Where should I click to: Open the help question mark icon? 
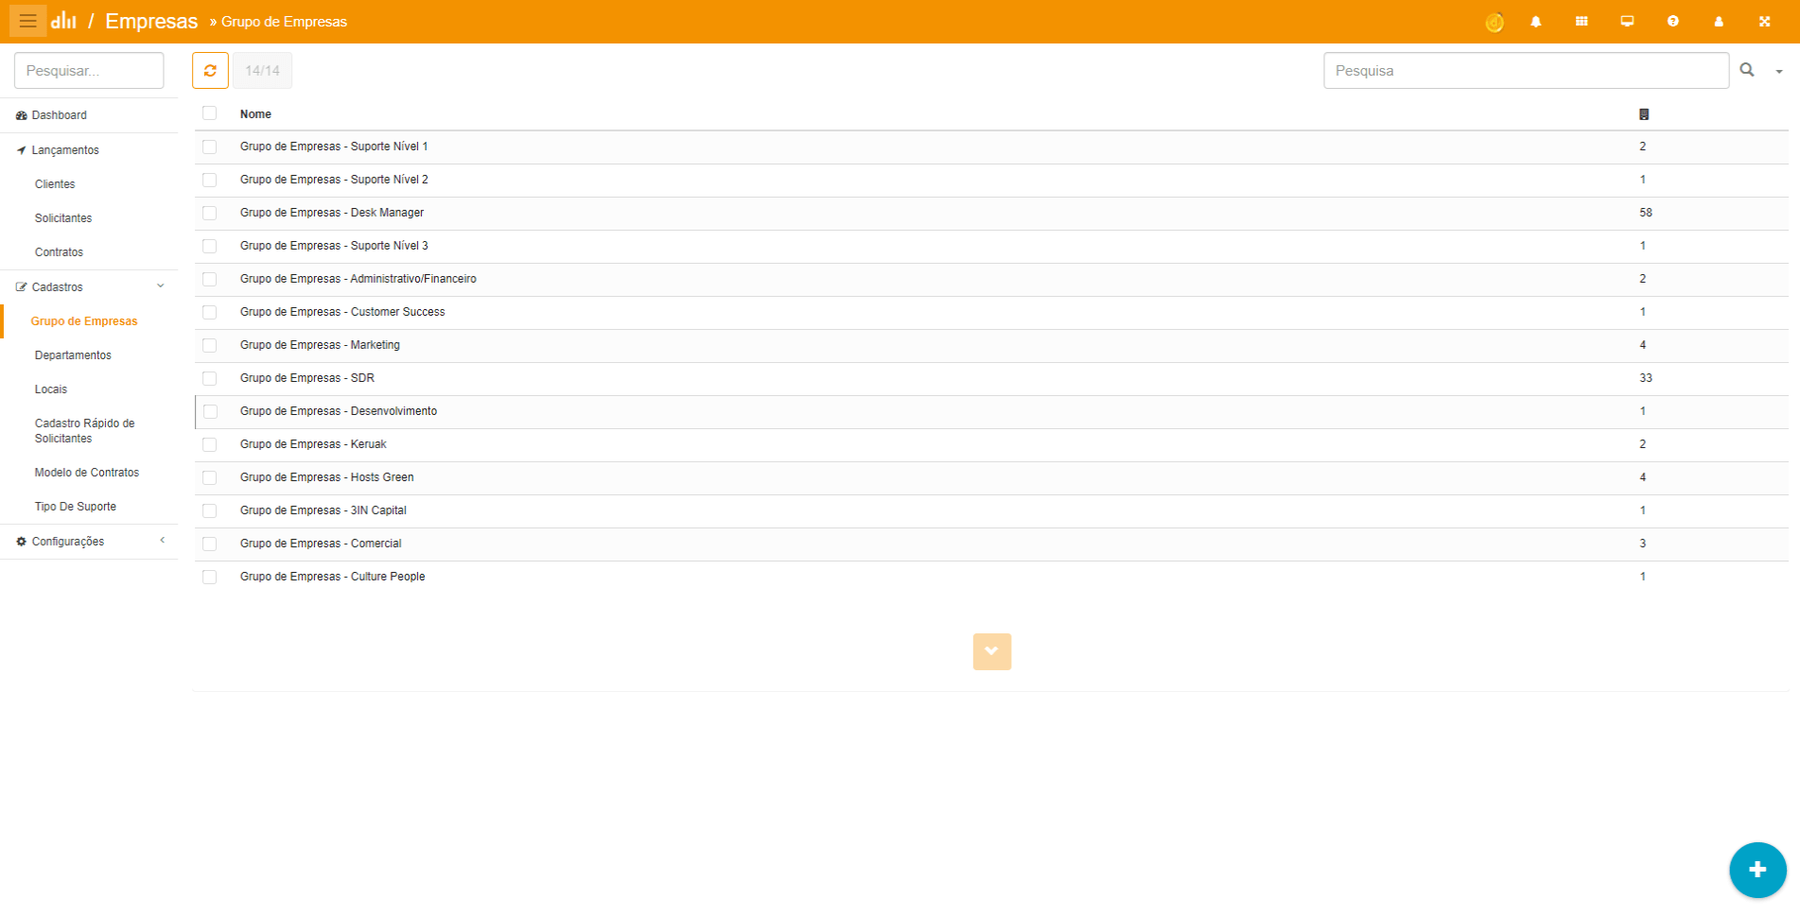tap(1673, 22)
